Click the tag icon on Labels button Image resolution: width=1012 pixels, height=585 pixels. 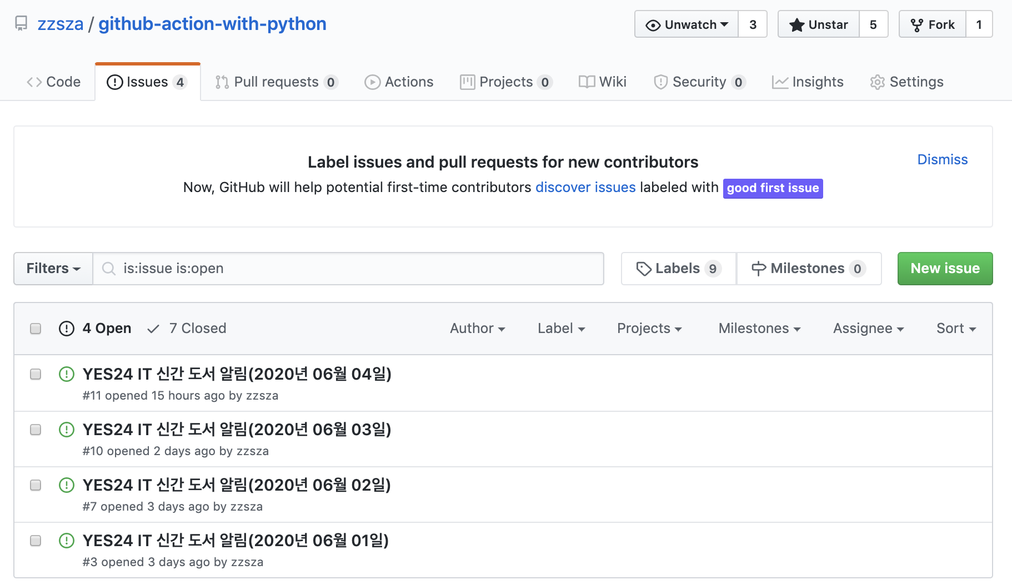click(643, 269)
